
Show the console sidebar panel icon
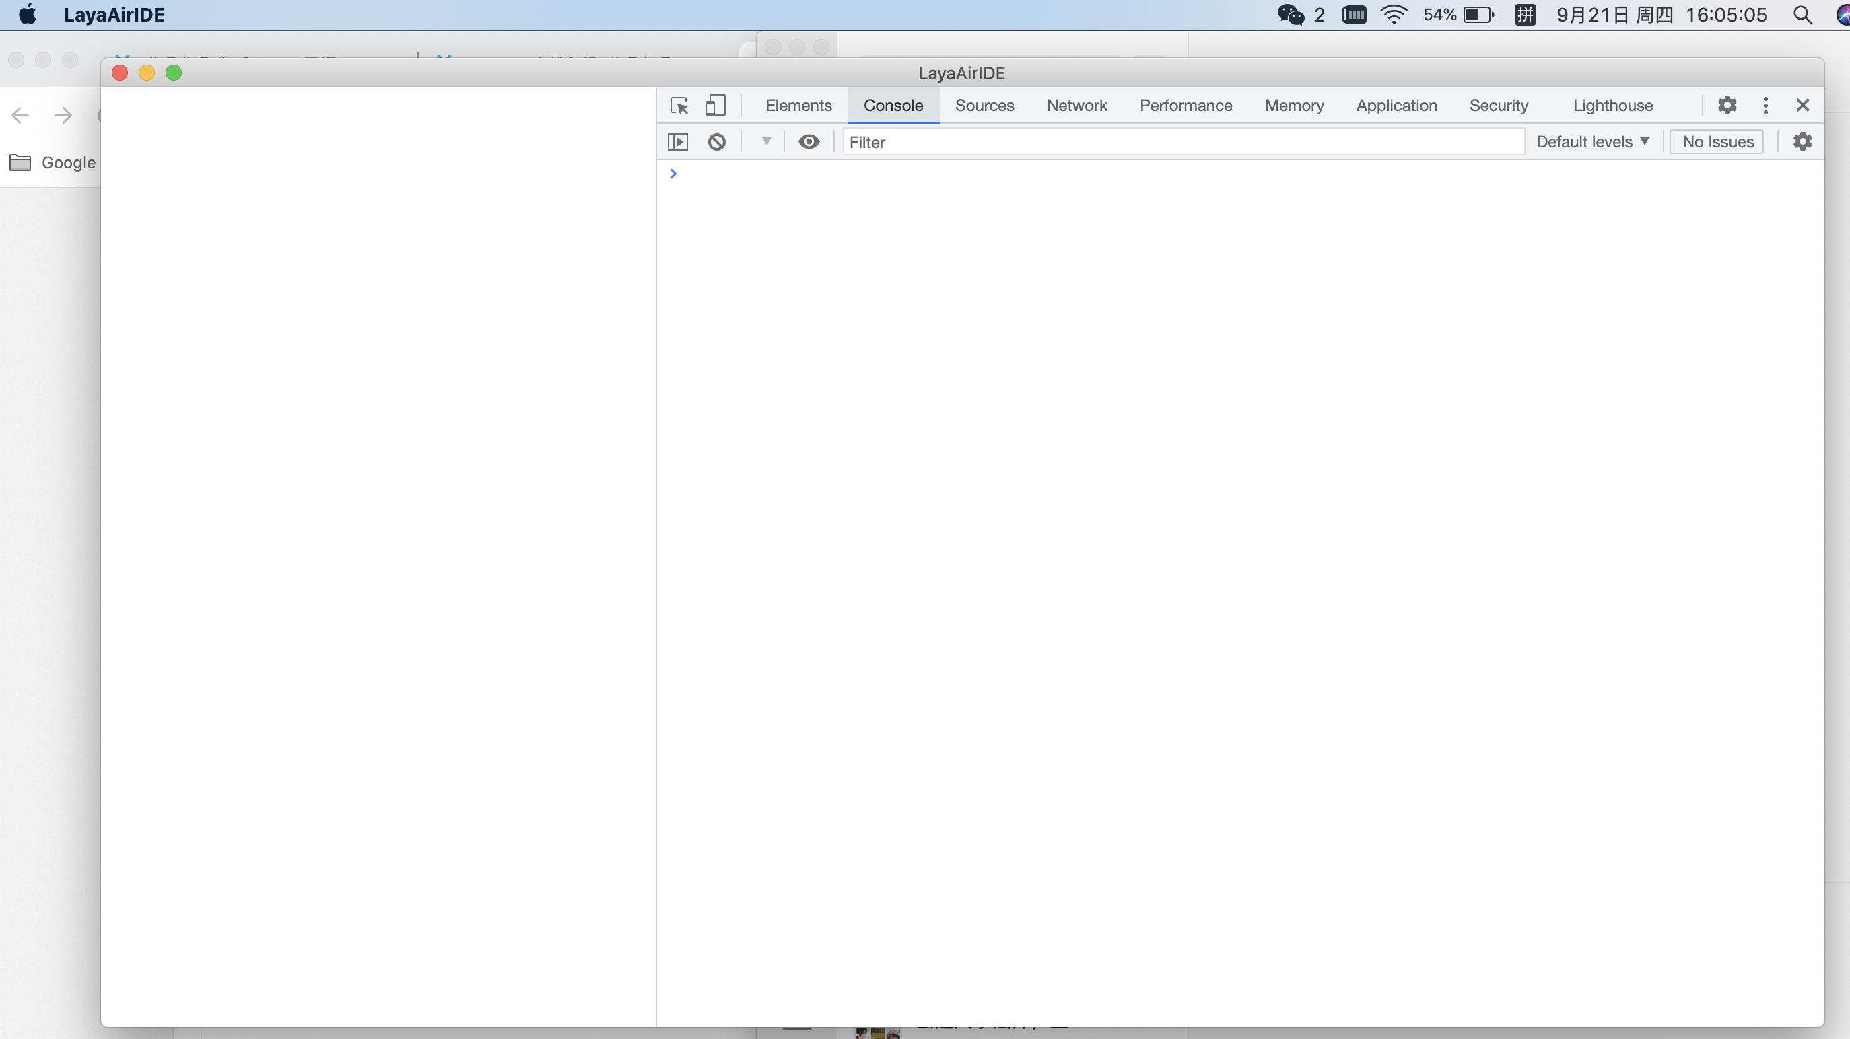(x=678, y=142)
